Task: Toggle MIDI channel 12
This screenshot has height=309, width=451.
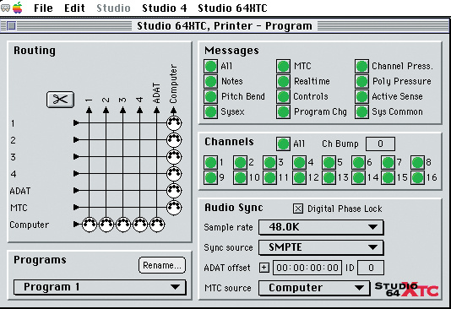Action: click(x=300, y=177)
